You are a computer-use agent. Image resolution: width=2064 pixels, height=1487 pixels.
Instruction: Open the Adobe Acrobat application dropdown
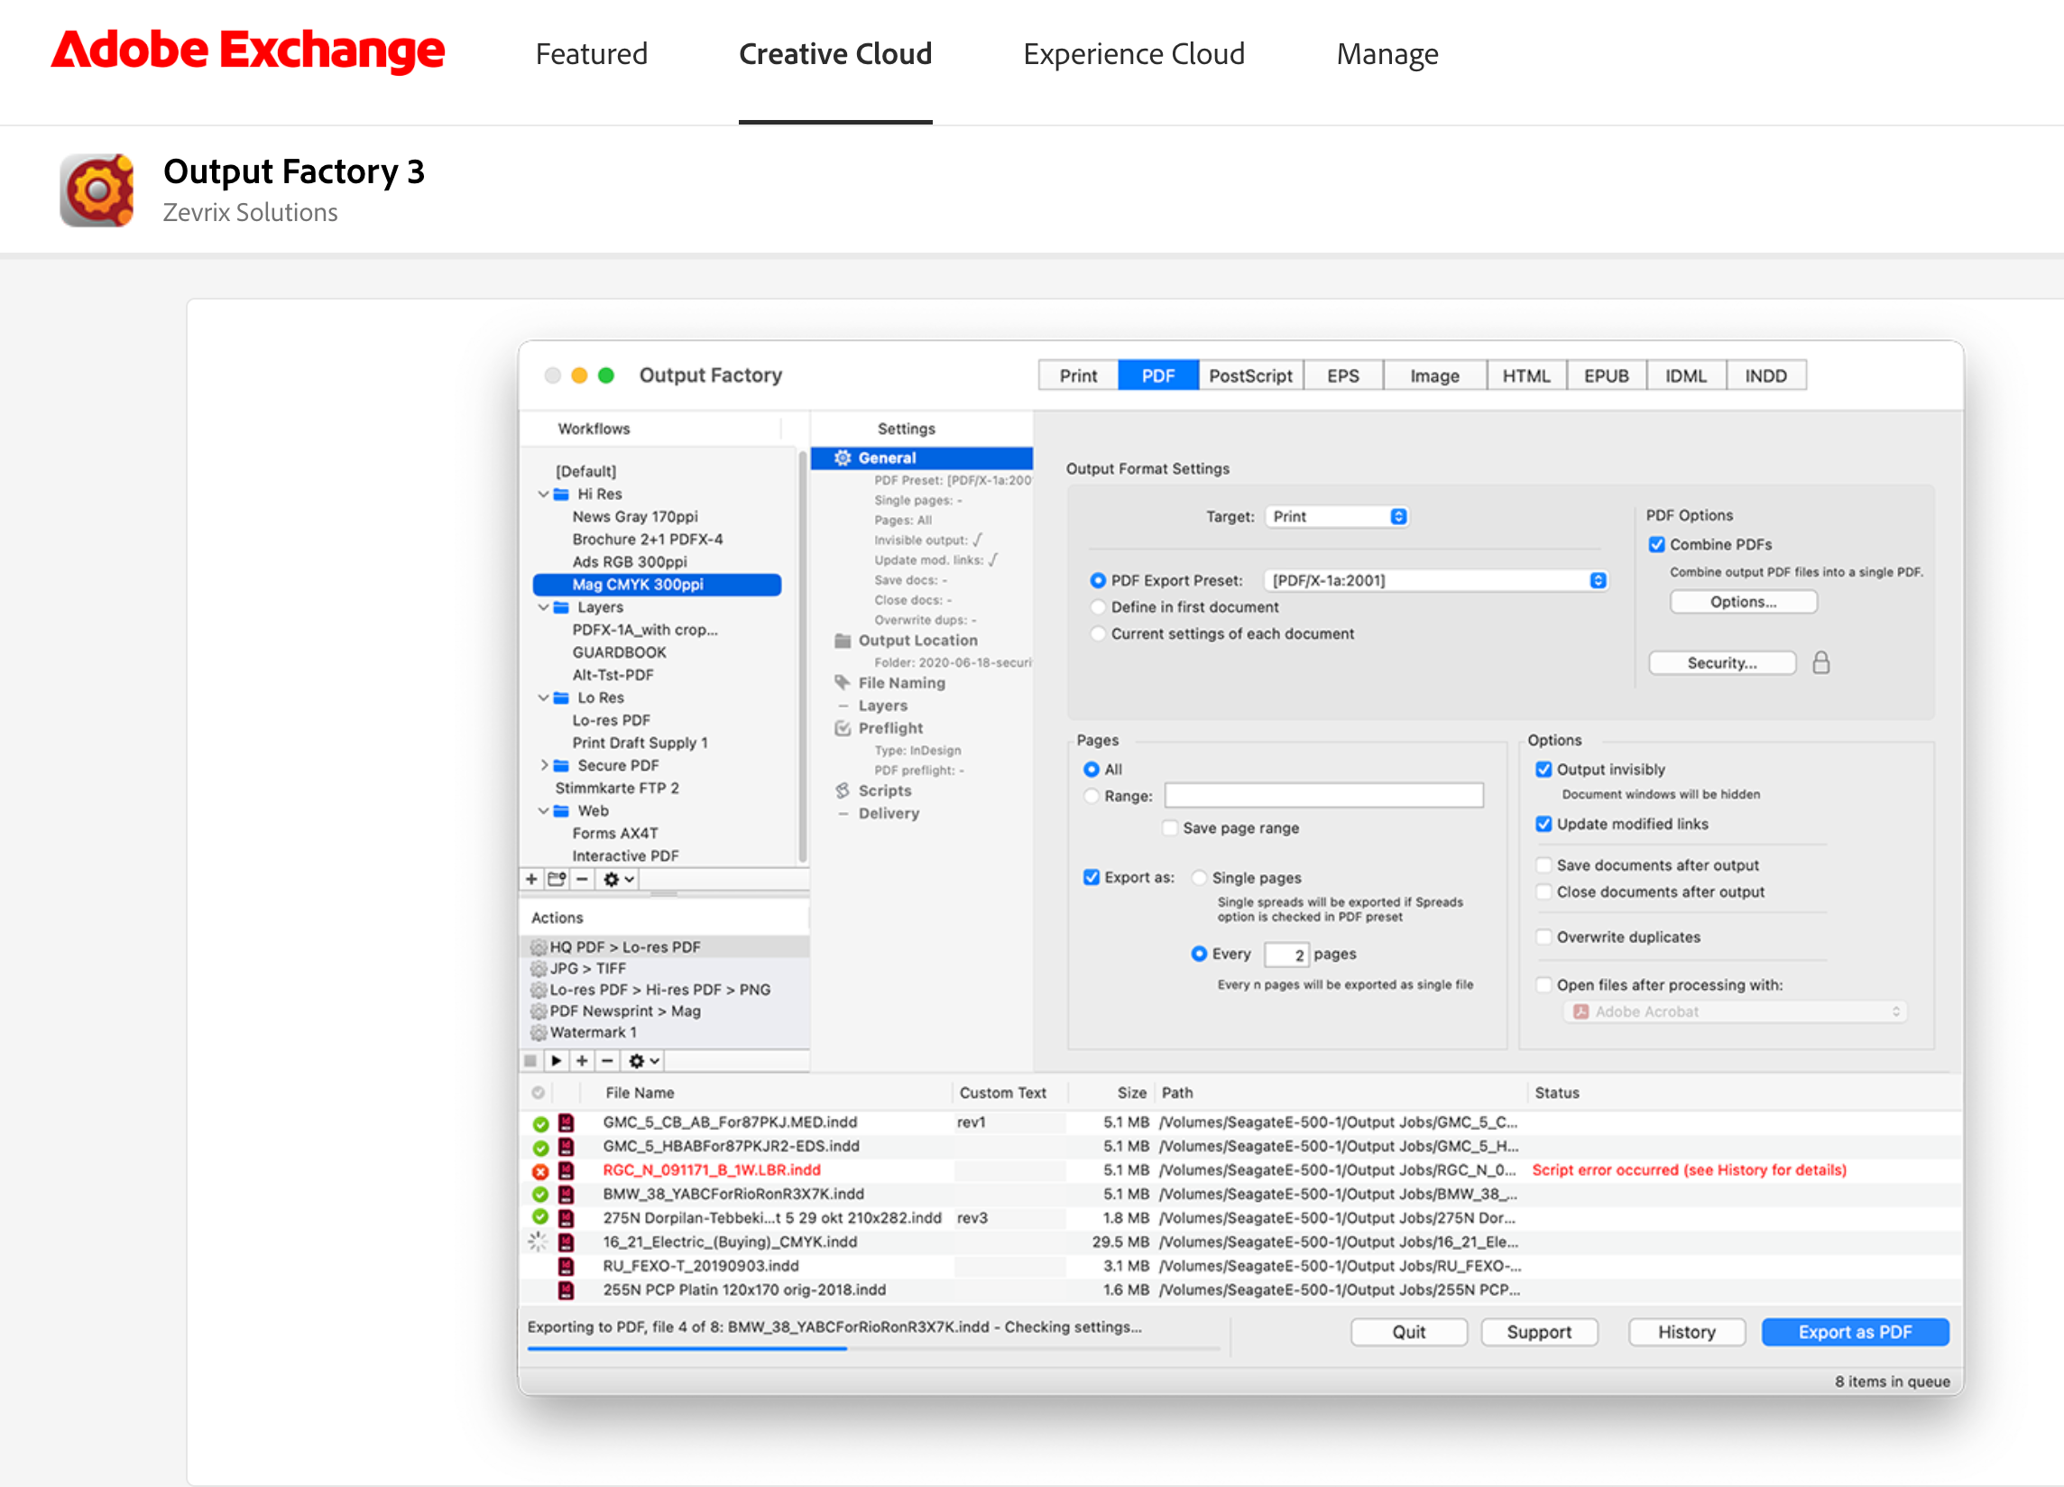pos(1736,1012)
